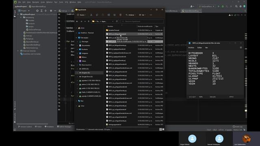Open Event Log in PyCharm status area
Screen dimensions: 260x146
point(238,127)
